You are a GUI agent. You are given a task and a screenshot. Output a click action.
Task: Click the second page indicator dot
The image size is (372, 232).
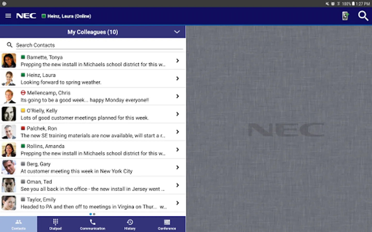(x=94, y=214)
